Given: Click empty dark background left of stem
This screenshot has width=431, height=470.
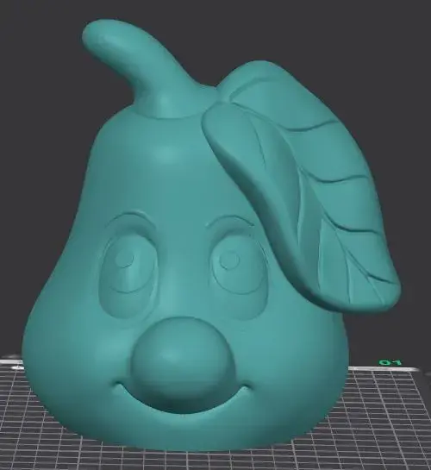Looking at the screenshot, I should click(39, 75).
